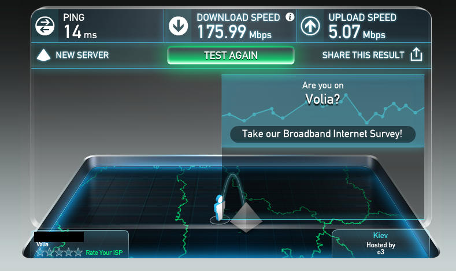
Task: Select Share This Result
Action: (x=363, y=55)
